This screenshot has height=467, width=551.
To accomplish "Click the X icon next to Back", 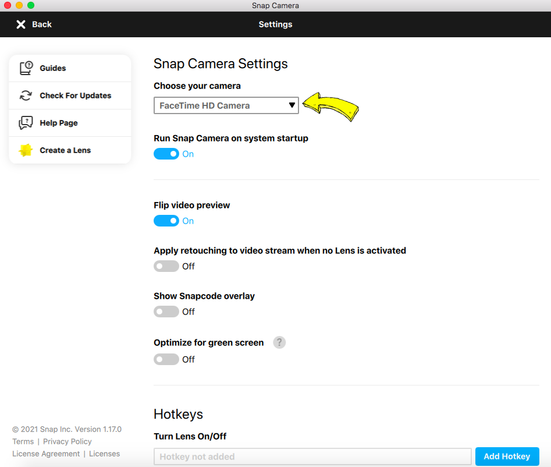I will tap(21, 24).
